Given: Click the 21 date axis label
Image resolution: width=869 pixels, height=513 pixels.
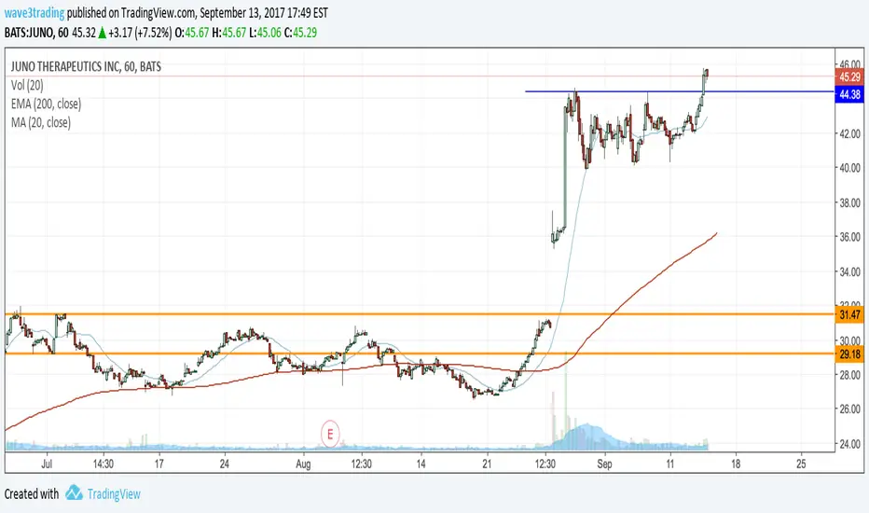Looking at the screenshot, I should (487, 464).
